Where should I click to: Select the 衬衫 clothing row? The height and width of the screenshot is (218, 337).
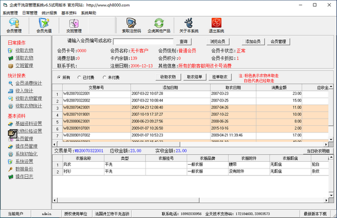pos(190,171)
